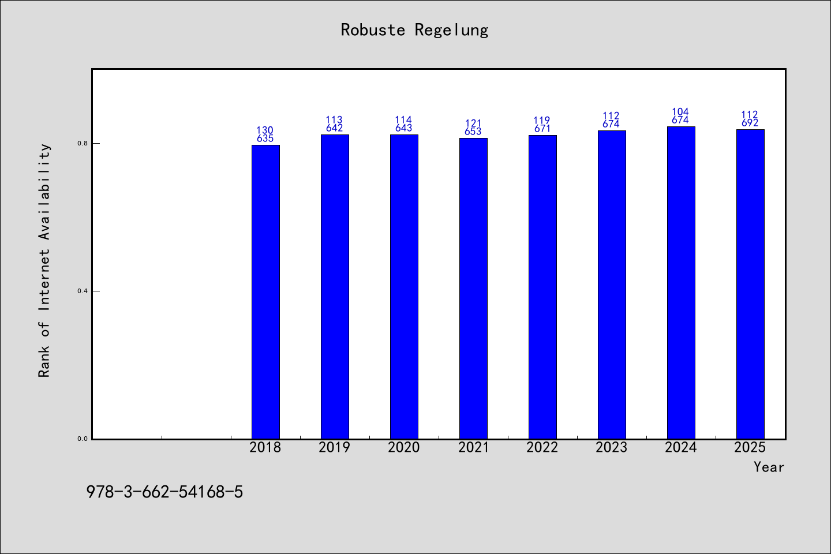Viewport: 831px width, 554px height.
Task: Click the 0.0 y-axis tick label
Action: click(83, 439)
